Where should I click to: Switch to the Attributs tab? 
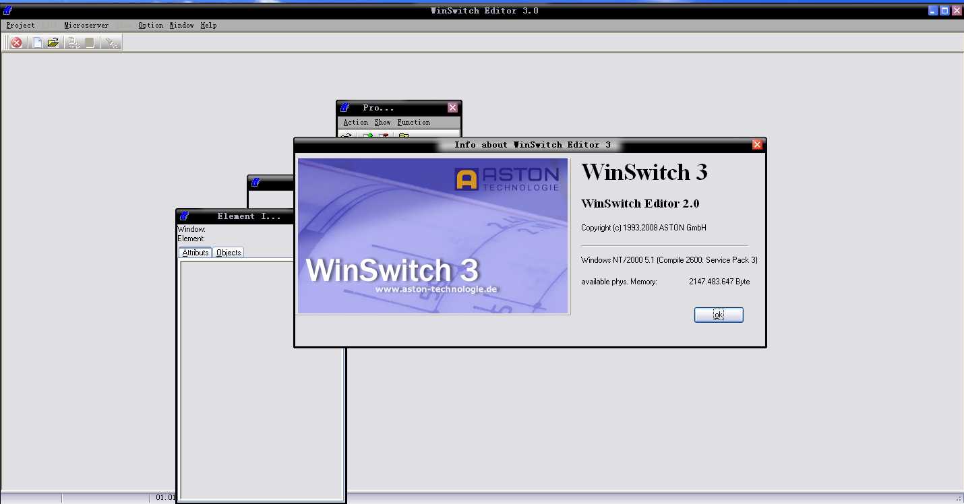point(194,252)
